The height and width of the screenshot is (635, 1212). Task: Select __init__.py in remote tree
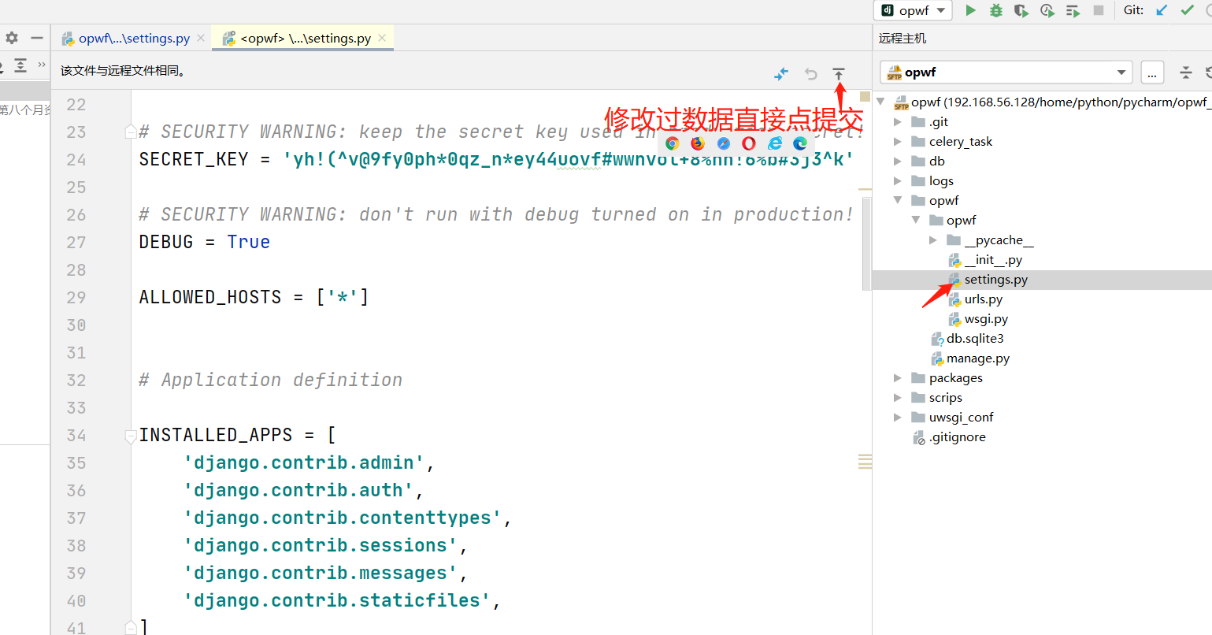[993, 259]
